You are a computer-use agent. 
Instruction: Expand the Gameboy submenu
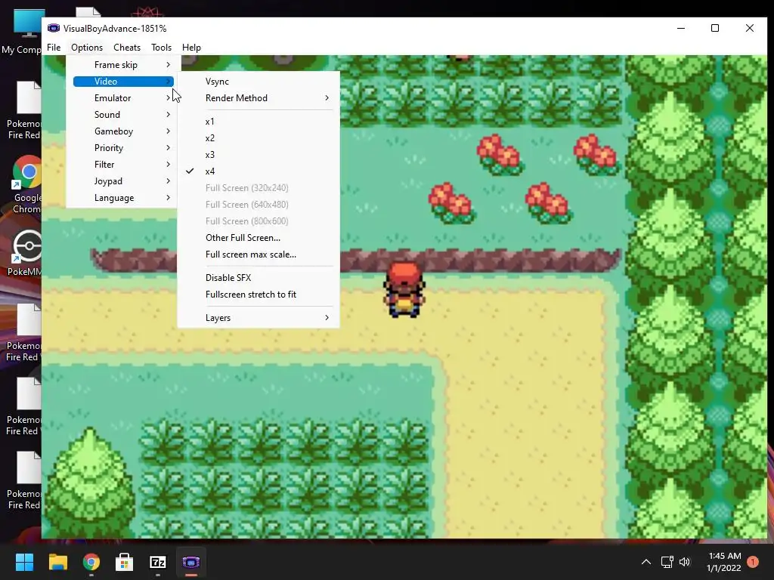(123, 131)
